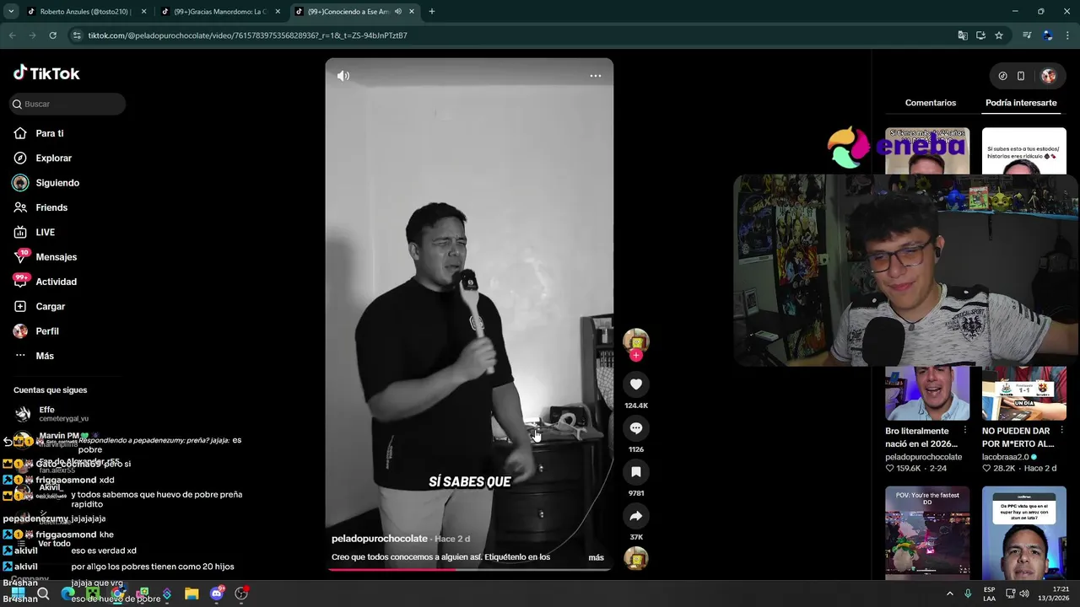Open Chrome three-dot menu
Screen dimensions: 1080x607
(x=1067, y=35)
